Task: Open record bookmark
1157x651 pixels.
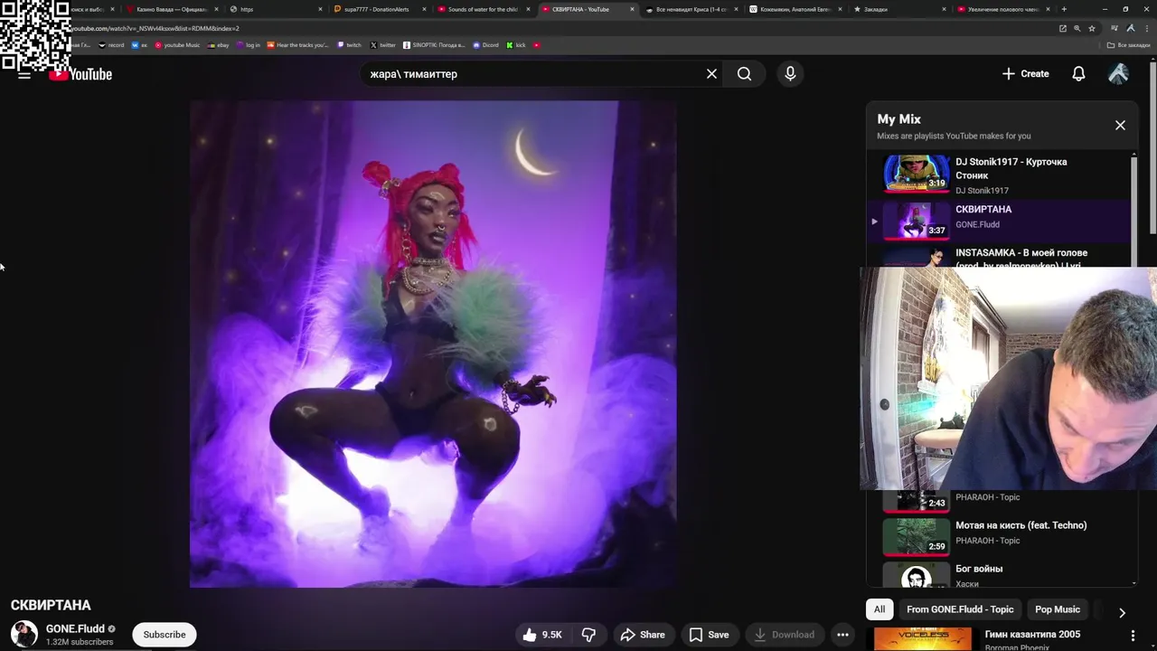Action: point(112,45)
